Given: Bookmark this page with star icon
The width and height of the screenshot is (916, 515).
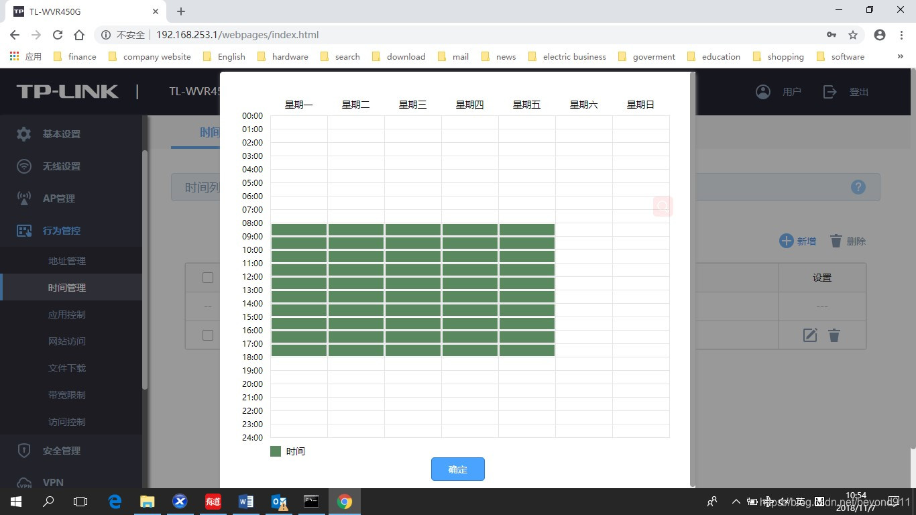Looking at the screenshot, I should coord(853,35).
